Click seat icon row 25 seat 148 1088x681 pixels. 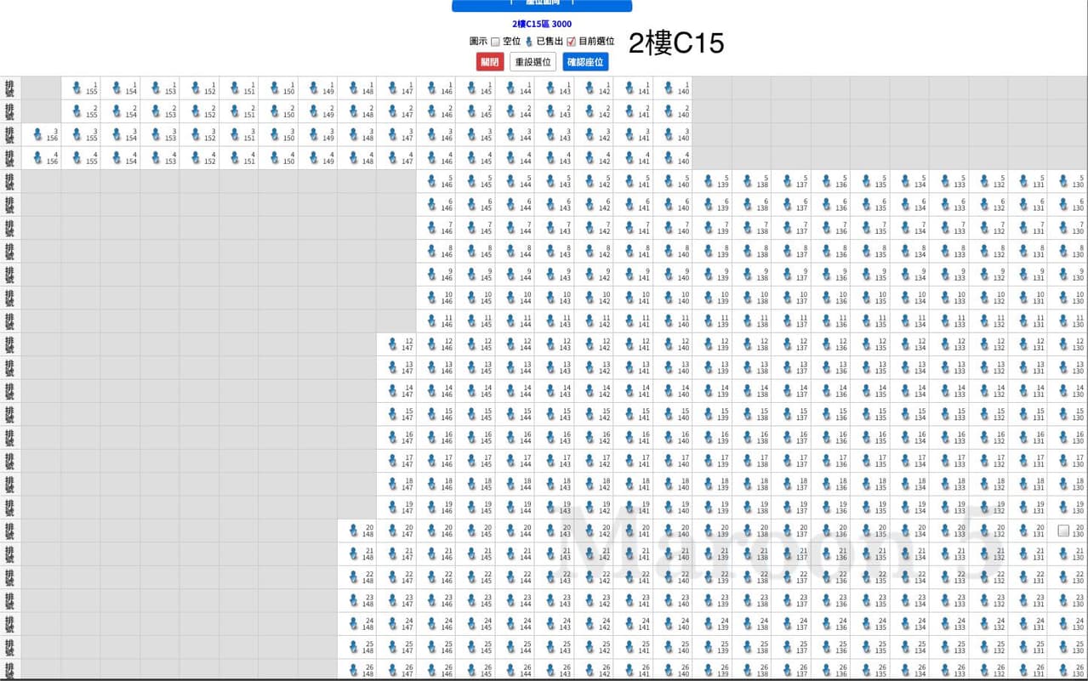point(354,648)
